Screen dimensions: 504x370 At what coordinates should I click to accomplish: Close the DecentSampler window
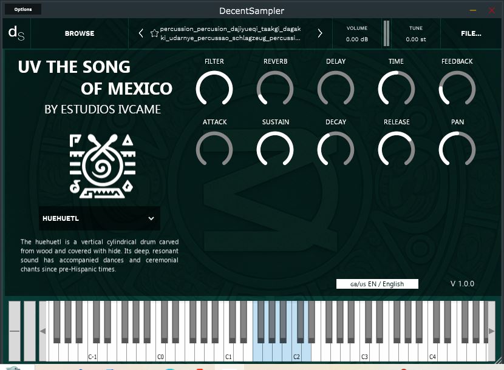(x=492, y=10)
